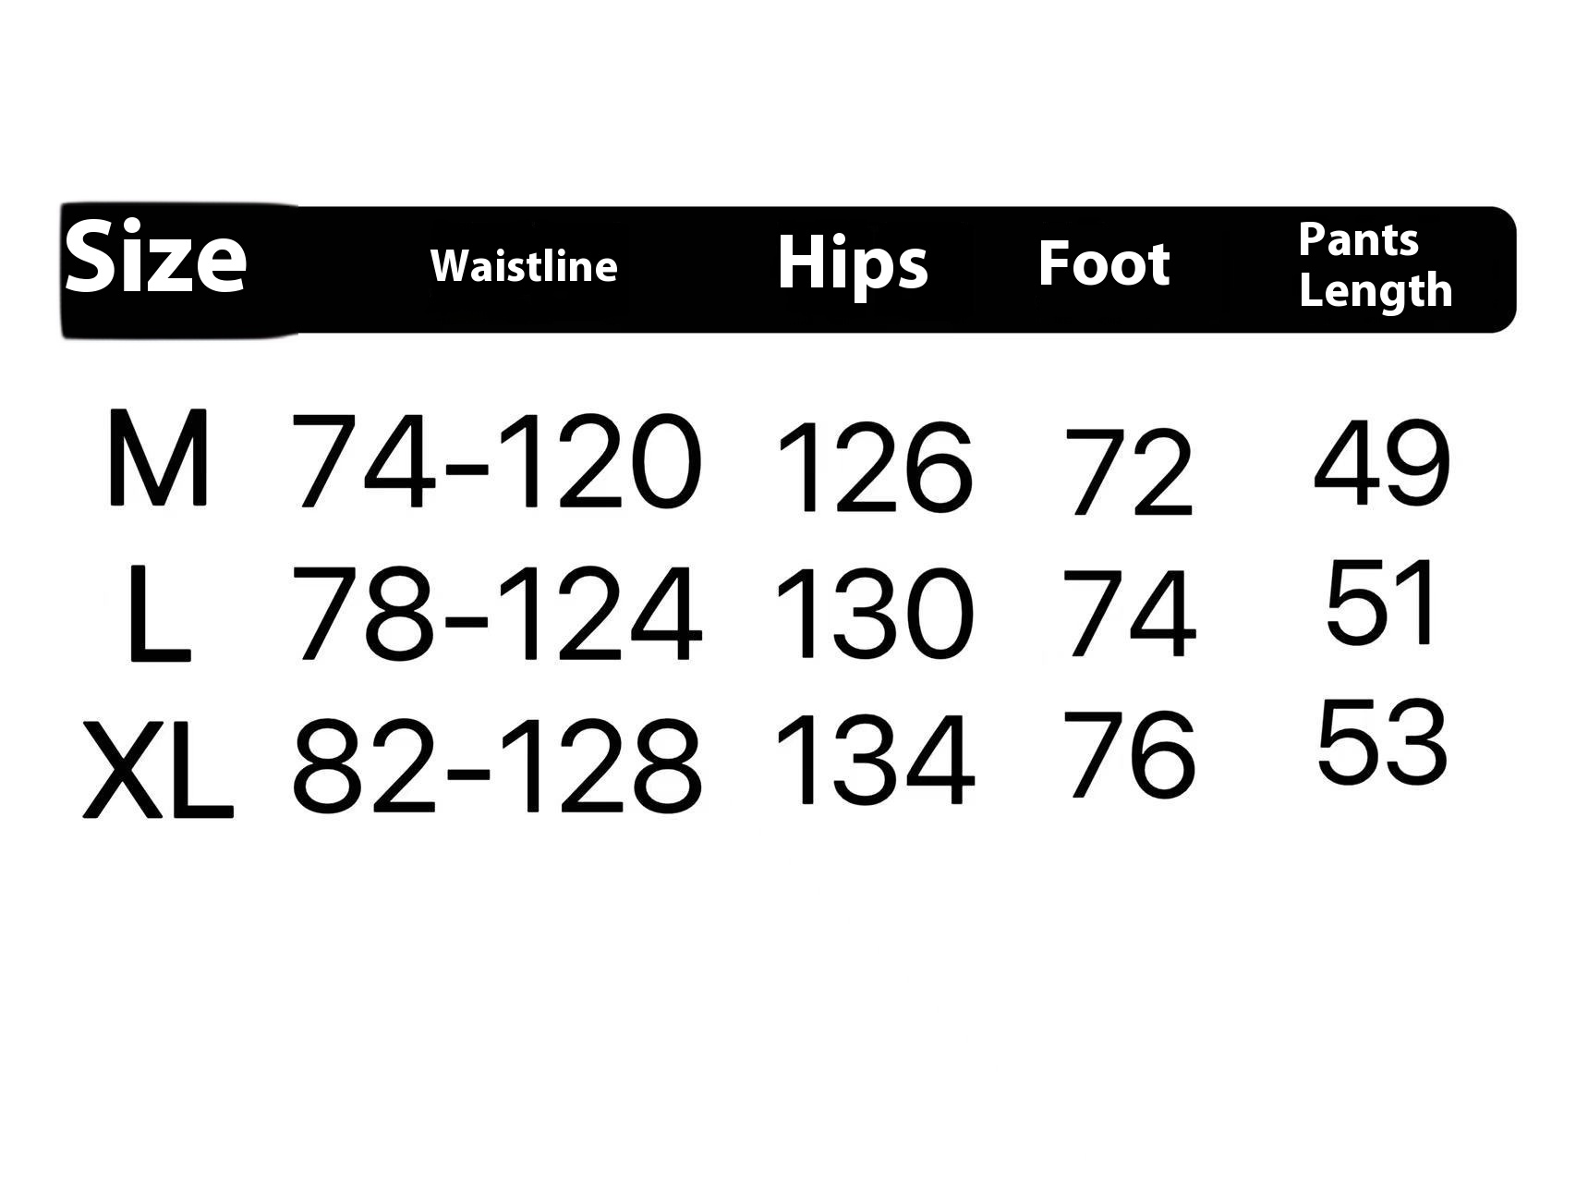1576x1183 pixels.
Task: Click the Foot column header
Action: coord(1104,263)
